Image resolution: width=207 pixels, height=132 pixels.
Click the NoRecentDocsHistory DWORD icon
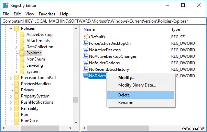point(86,69)
